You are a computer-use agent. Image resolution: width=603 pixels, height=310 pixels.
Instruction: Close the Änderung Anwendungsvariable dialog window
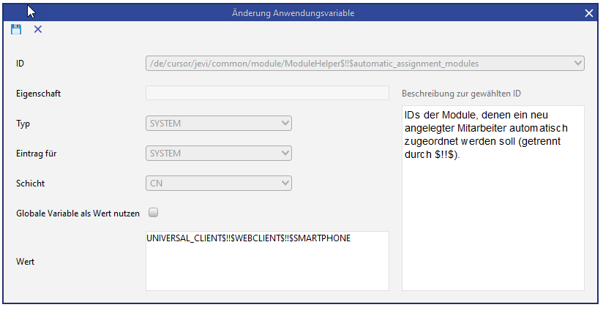coord(589,13)
